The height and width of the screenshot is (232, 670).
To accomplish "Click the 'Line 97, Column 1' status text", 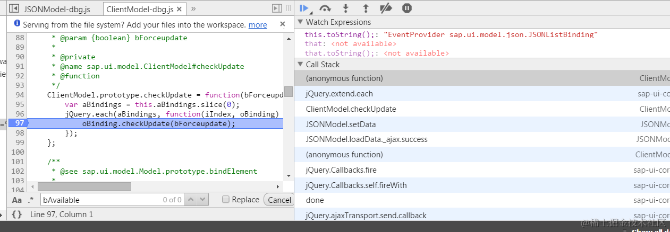I will [62, 215].
